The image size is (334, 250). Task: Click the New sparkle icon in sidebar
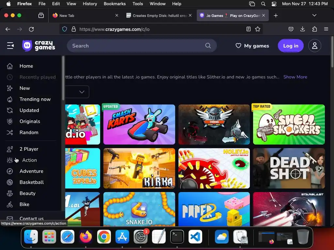coord(10,88)
